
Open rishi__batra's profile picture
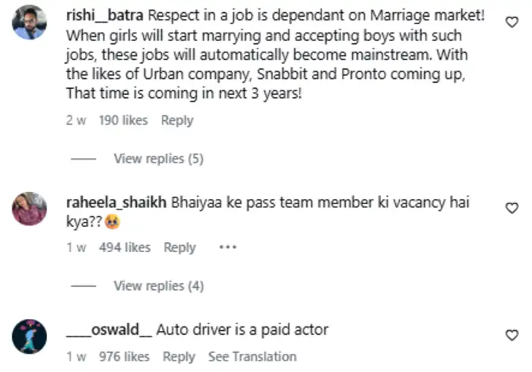pos(30,23)
